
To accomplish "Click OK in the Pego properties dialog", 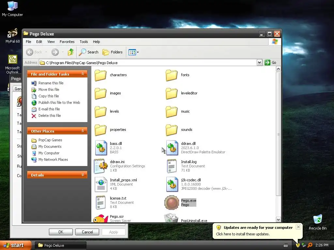I will (61, 232).
